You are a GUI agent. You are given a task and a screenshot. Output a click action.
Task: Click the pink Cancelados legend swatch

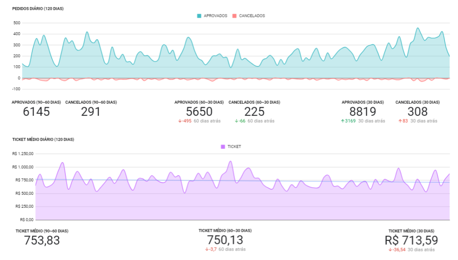(234, 16)
